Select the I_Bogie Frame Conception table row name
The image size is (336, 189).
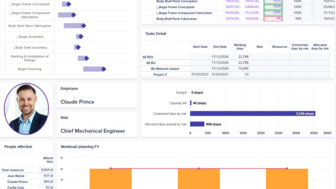[175, 7]
